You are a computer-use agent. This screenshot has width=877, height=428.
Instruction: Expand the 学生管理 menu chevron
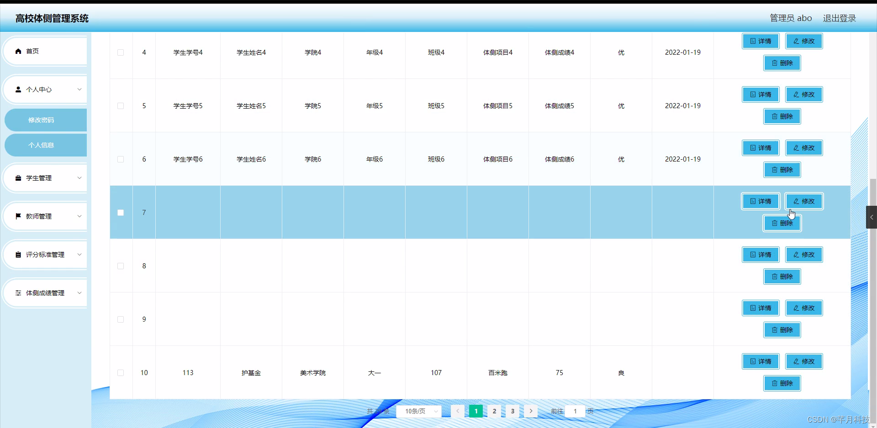(79, 178)
